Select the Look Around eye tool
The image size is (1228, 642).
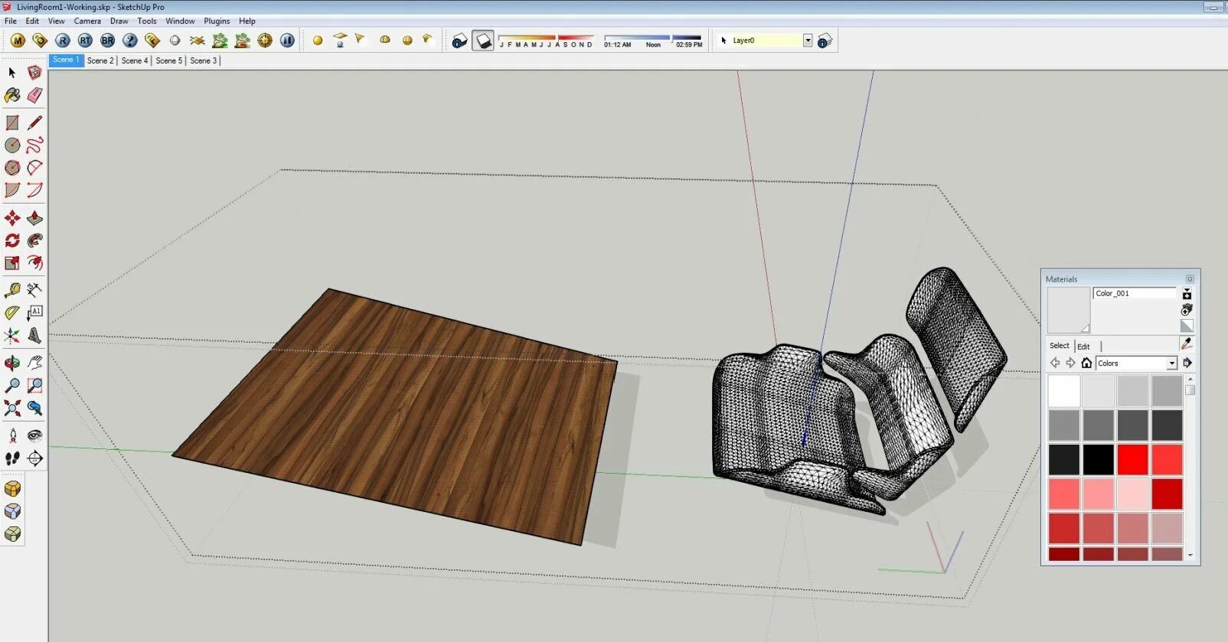pyautogui.click(x=34, y=436)
